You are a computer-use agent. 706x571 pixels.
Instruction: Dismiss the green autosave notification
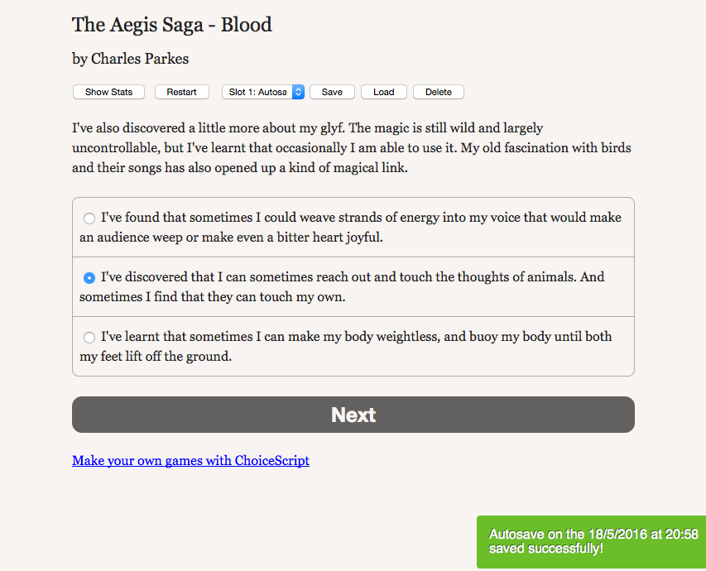click(591, 541)
